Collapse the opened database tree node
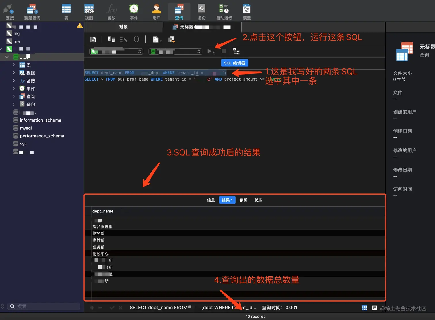This screenshot has width=435, height=320. pyautogui.click(x=7, y=57)
